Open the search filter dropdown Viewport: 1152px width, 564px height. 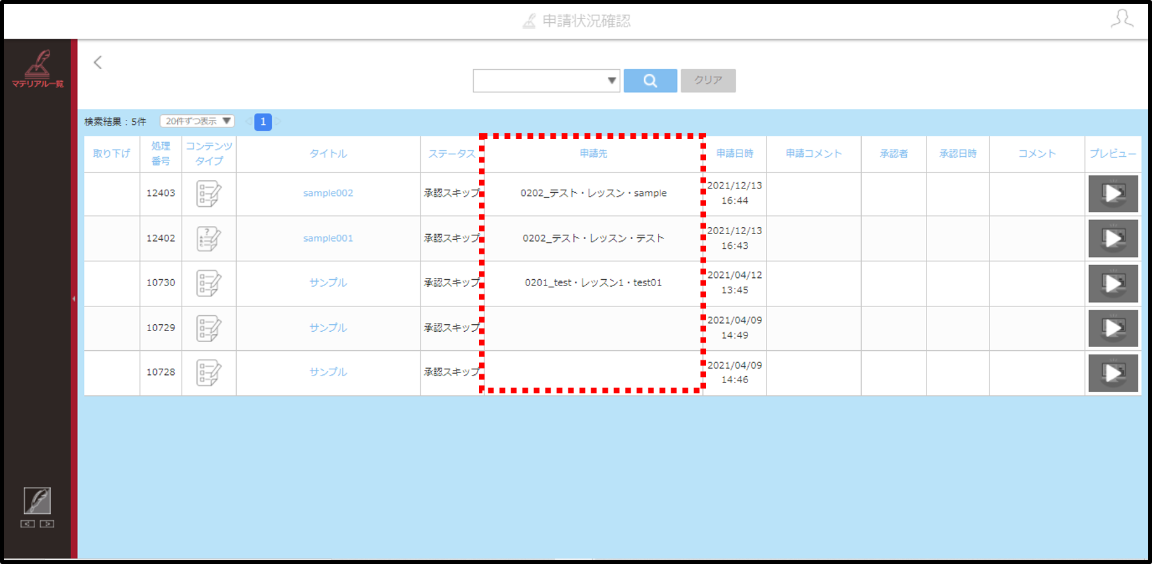pyautogui.click(x=546, y=81)
